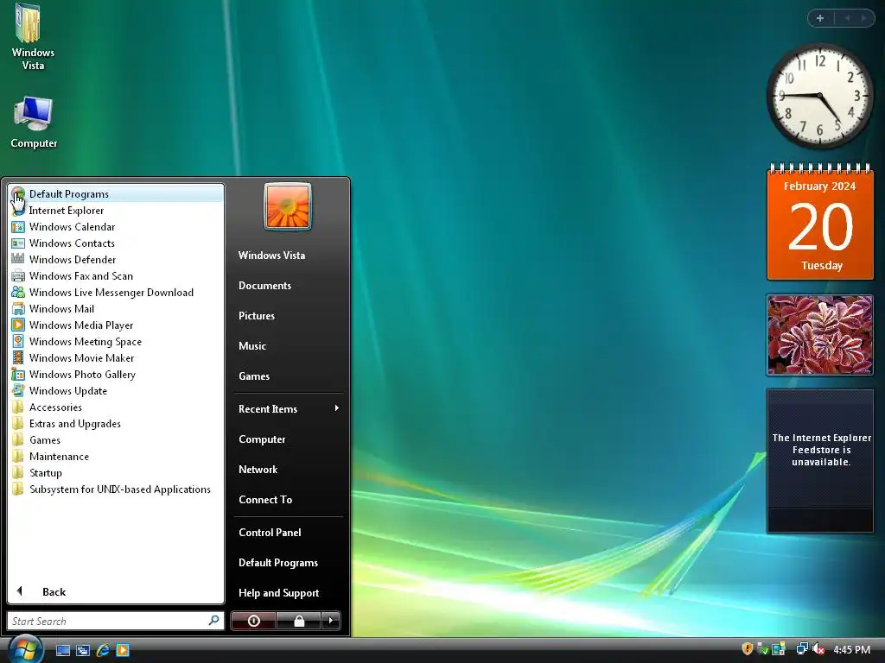Open Computer from the start menu right pane

(262, 439)
